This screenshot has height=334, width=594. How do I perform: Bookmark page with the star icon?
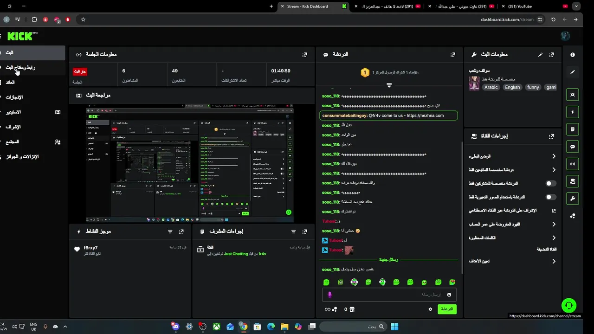(83, 19)
